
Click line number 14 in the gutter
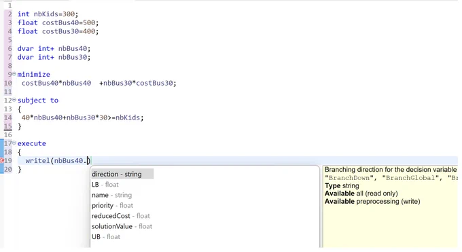(x=8, y=118)
